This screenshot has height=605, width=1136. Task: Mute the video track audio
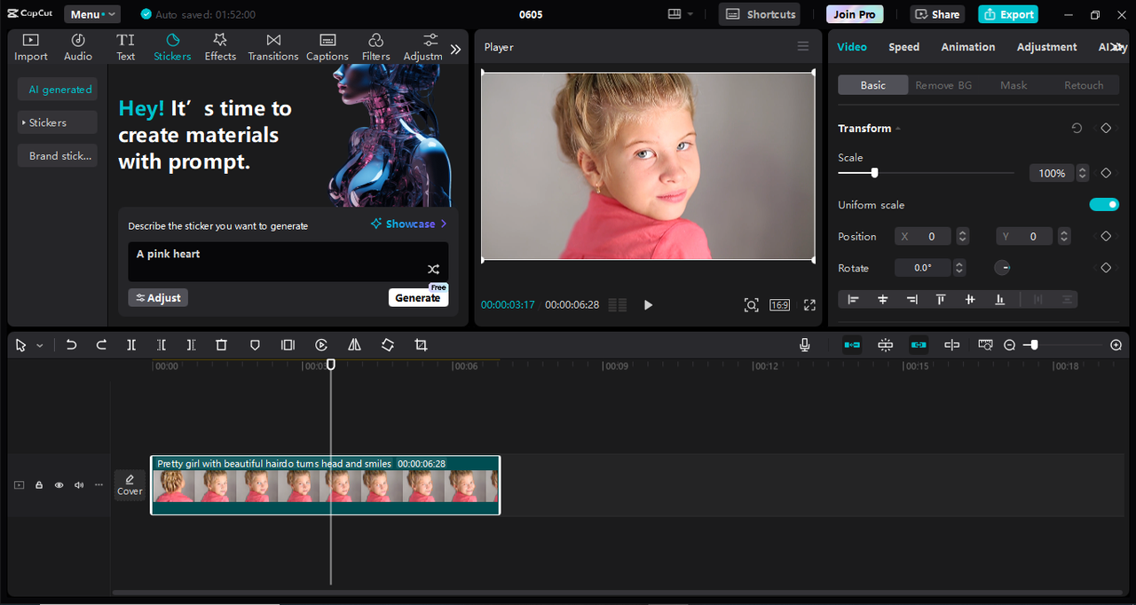pyautogui.click(x=79, y=485)
